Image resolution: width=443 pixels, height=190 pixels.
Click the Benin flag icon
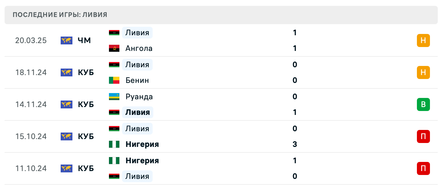coord(114,80)
